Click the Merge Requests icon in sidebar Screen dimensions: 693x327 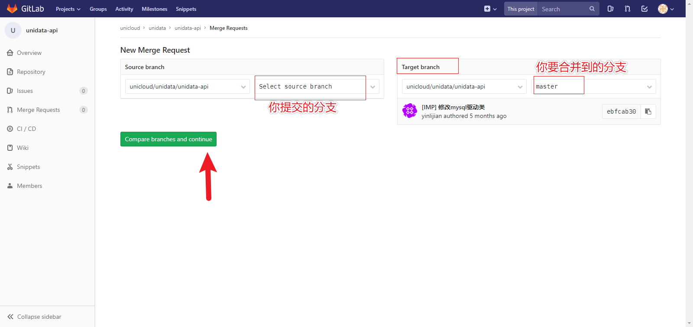click(x=10, y=110)
